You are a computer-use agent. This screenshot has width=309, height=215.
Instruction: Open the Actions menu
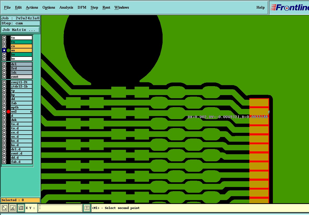(x=32, y=8)
